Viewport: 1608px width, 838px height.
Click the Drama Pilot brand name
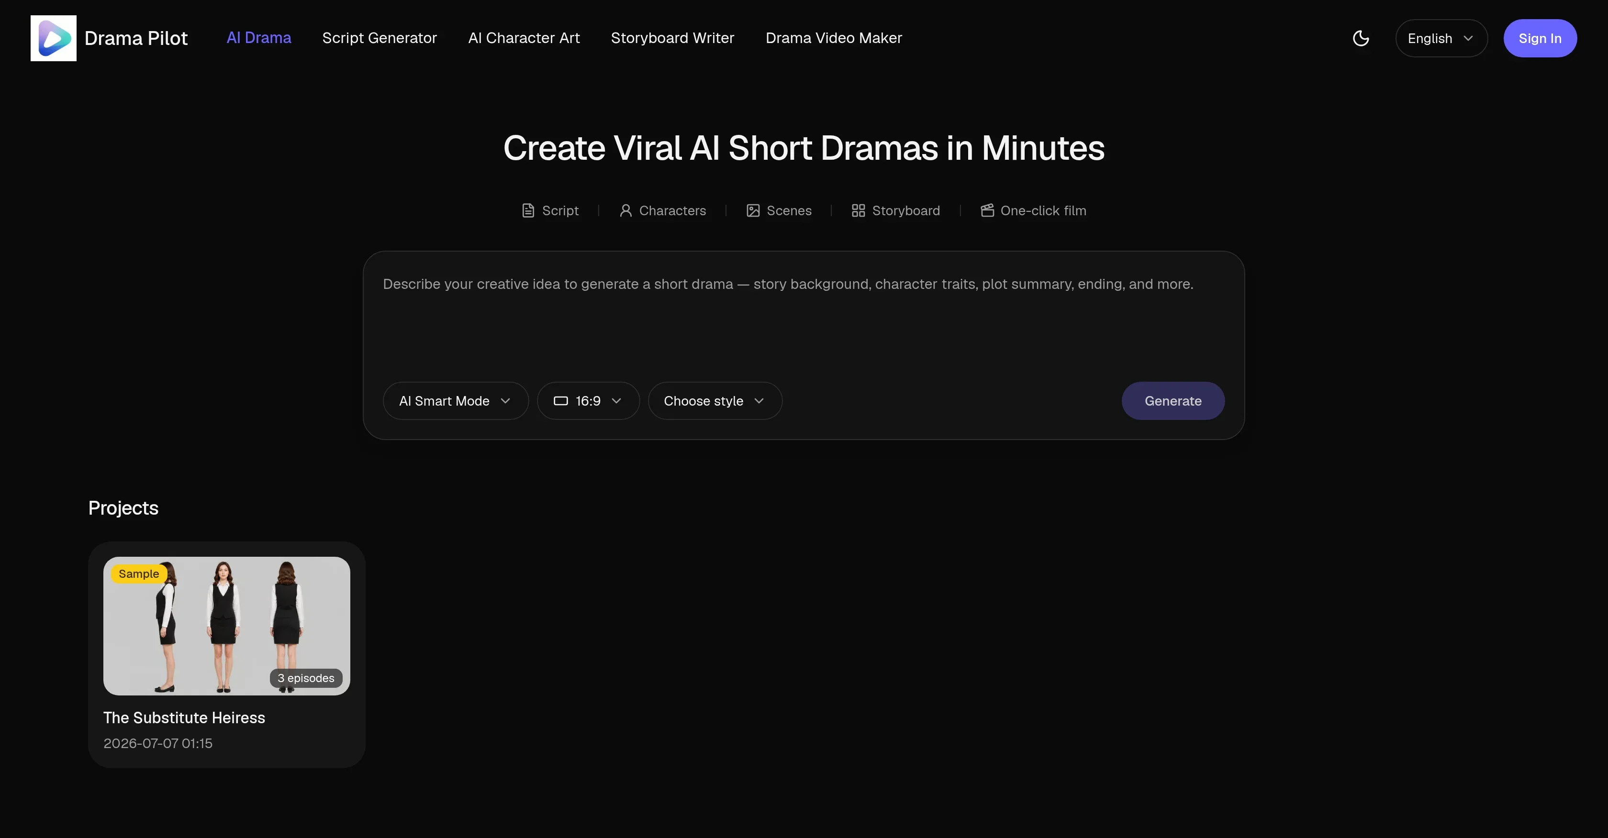tap(136, 38)
